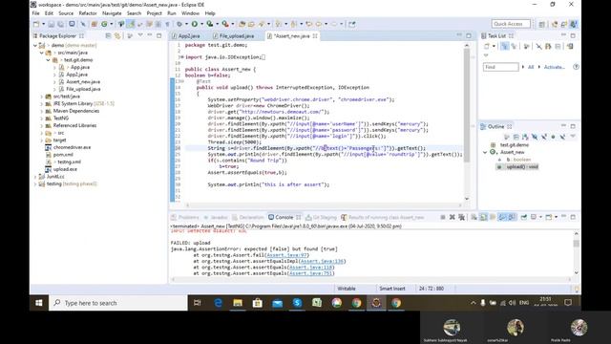This screenshot has width=611, height=344.
Task: Click the Activate link in Task List
Action: pos(554,67)
